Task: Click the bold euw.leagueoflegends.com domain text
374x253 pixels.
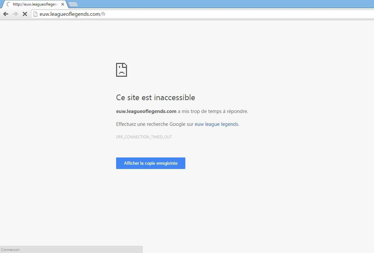Action: 146,111
